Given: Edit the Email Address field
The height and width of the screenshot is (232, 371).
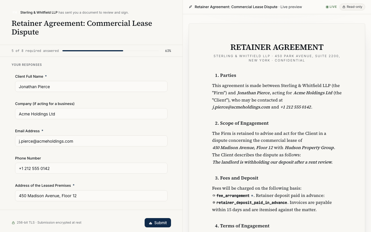Looking at the screenshot, I should pyautogui.click(x=91, y=141).
